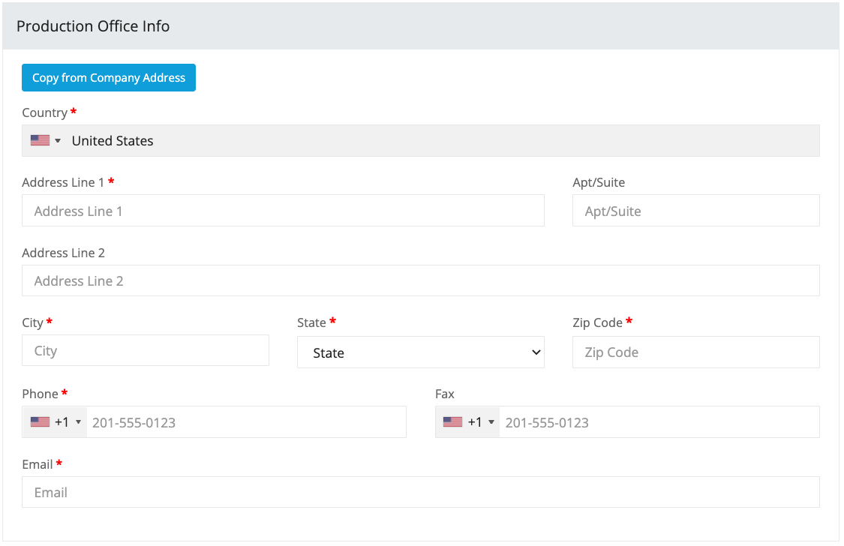Click the Zip Code label
The image size is (844, 546).
pyautogui.click(x=597, y=322)
